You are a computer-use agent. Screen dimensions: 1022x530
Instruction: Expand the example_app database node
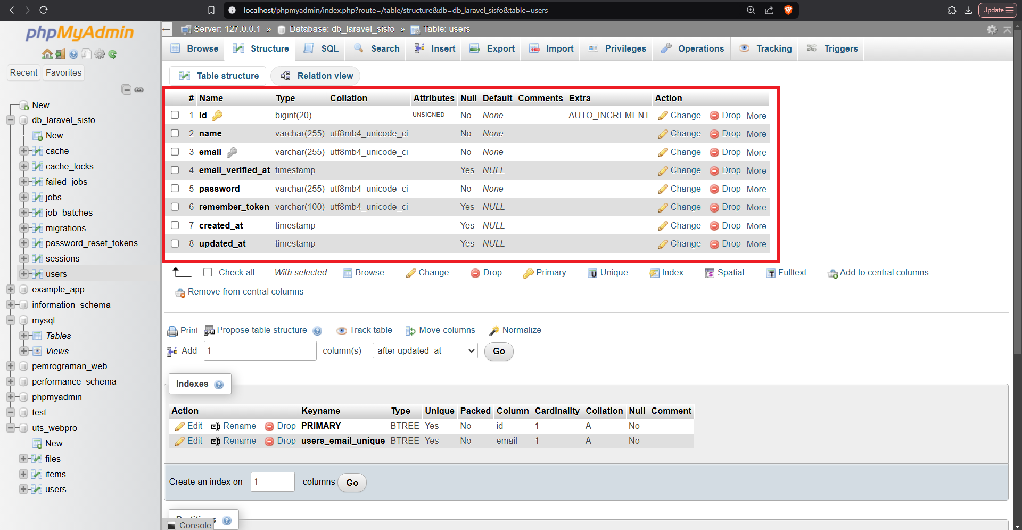[x=10, y=289]
